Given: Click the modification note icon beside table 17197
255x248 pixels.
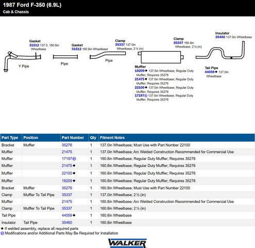Looking at the screenshot, I should point(74,159).
